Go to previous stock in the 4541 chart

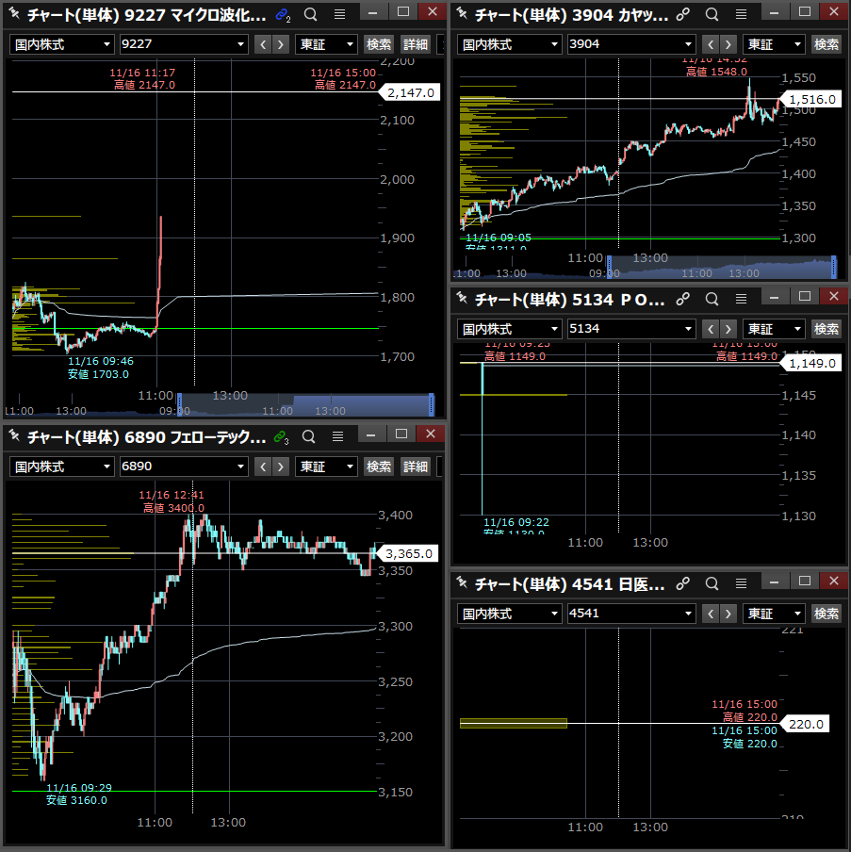pos(710,614)
